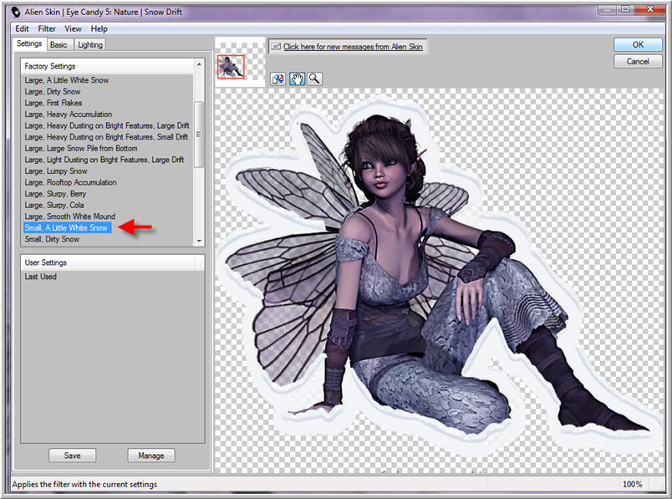672x499 pixels.
Task: Select 'Large, Heavy Dusting on Bright Features, Small Drift'
Action: [106, 137]
